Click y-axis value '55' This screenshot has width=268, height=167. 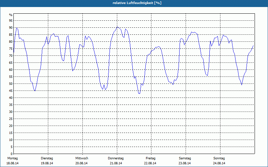[x=11, y=77]
